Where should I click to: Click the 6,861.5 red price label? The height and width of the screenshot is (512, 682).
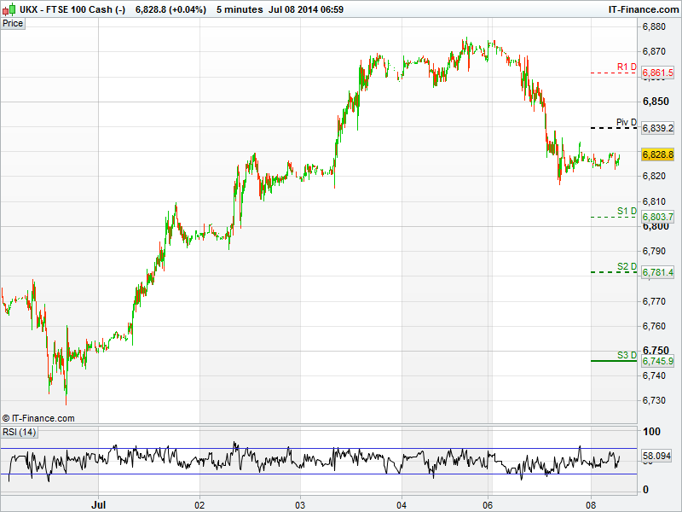(657, 73)
